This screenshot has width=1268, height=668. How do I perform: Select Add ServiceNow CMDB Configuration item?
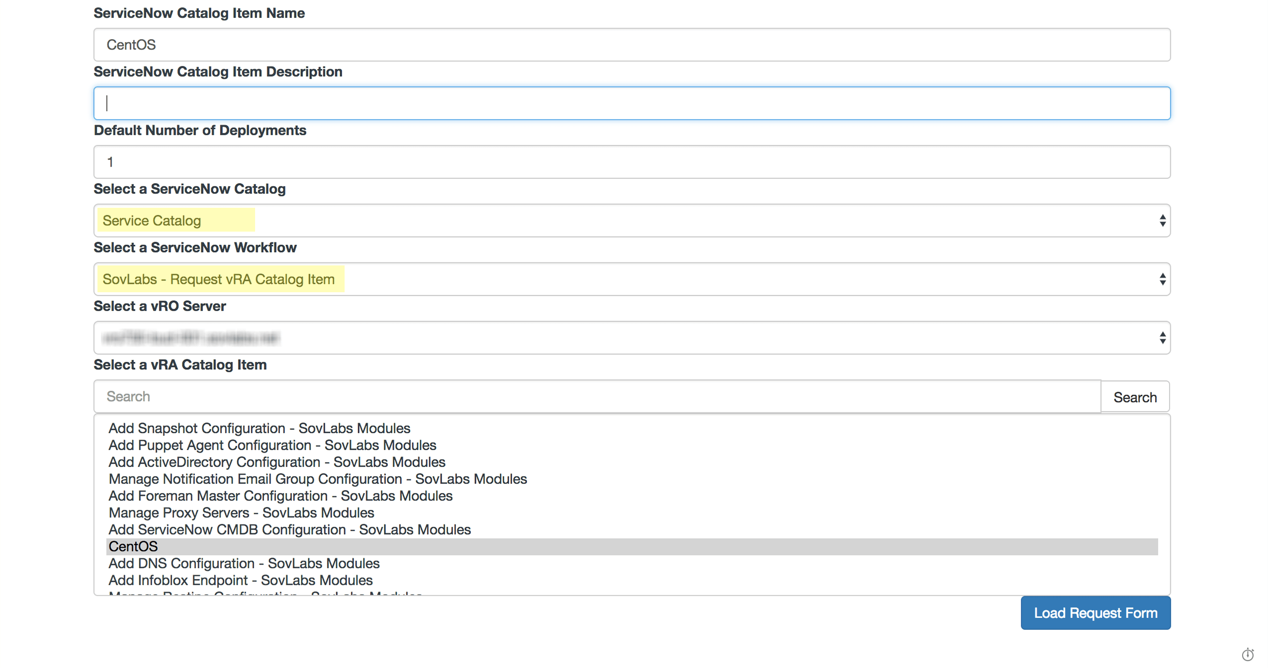(289, 529)
